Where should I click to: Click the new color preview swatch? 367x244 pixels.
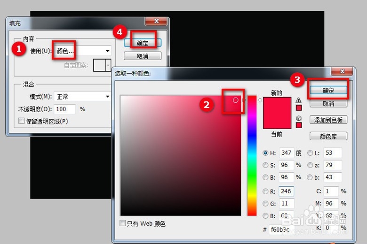point(277,105)
